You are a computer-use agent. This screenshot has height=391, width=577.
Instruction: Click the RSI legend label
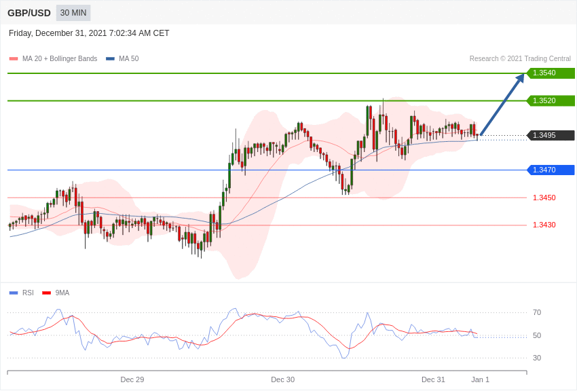point(28,293)
